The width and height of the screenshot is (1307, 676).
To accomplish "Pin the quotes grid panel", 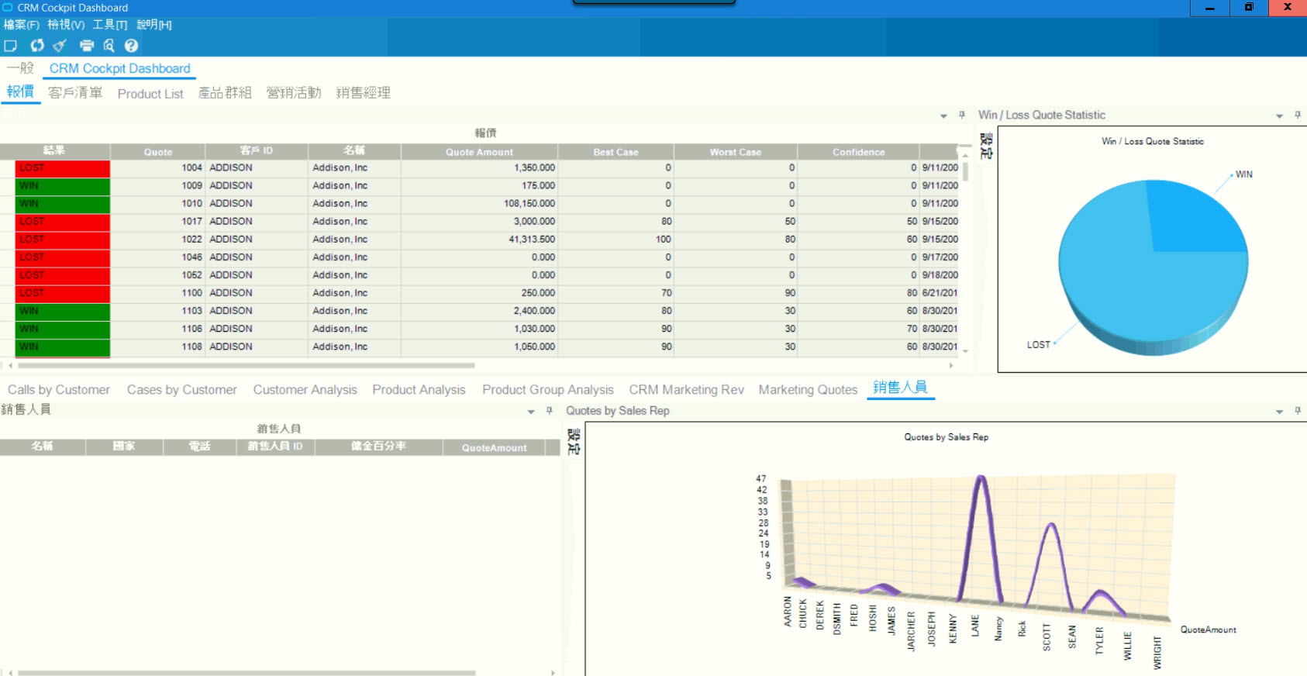I will click(x=962, y=115).
